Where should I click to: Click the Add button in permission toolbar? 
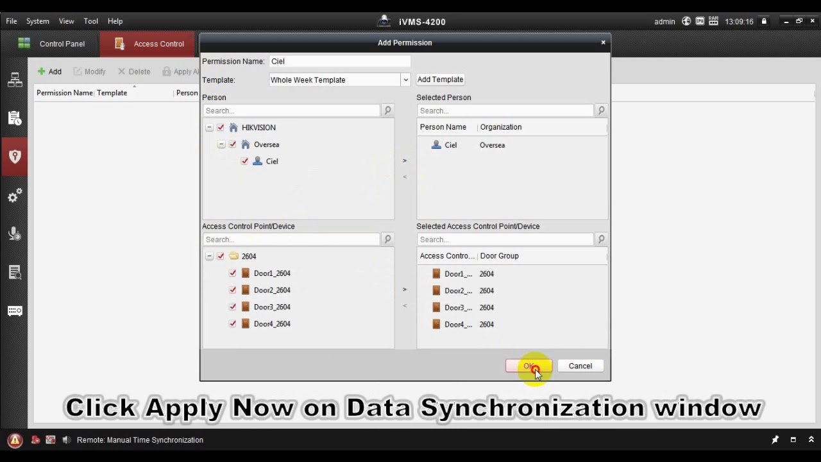49,72
